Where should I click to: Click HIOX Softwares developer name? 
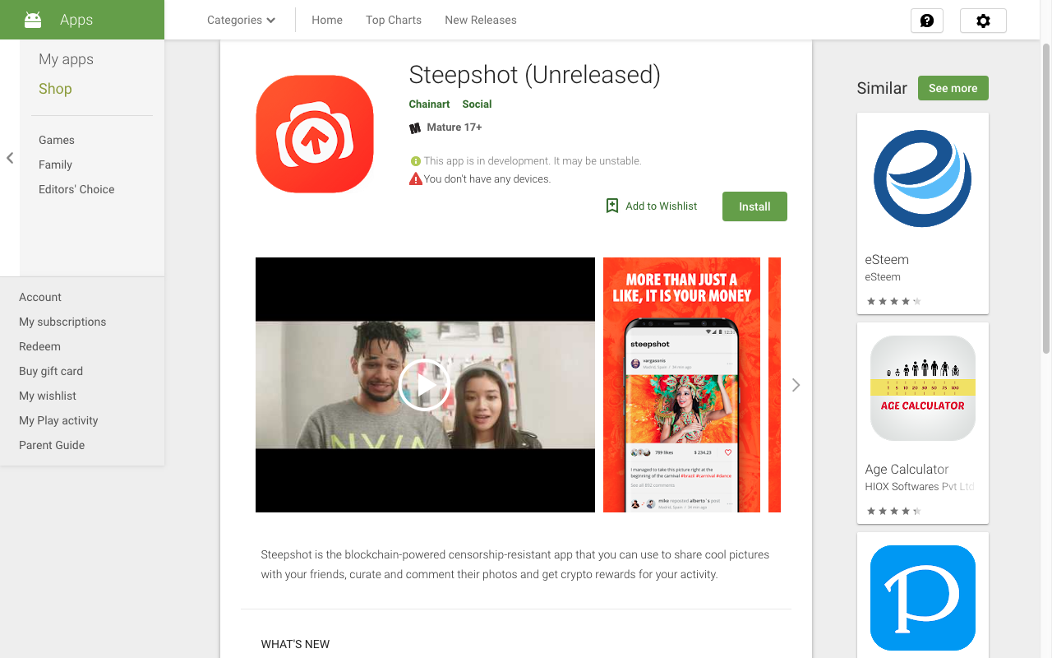point(919,487)
